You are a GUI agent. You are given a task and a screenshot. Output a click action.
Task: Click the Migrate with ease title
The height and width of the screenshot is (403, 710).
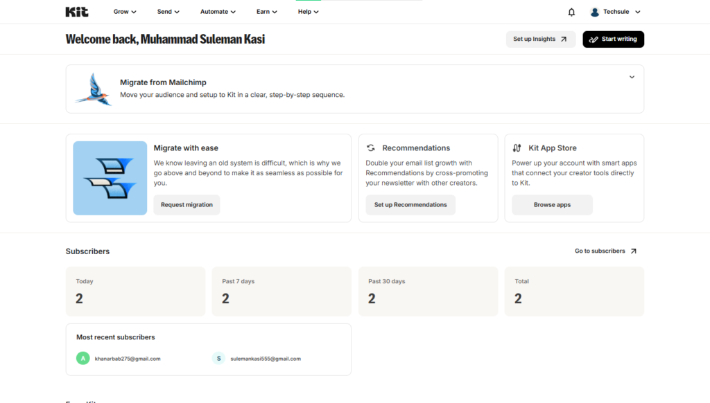pos(186,148)
